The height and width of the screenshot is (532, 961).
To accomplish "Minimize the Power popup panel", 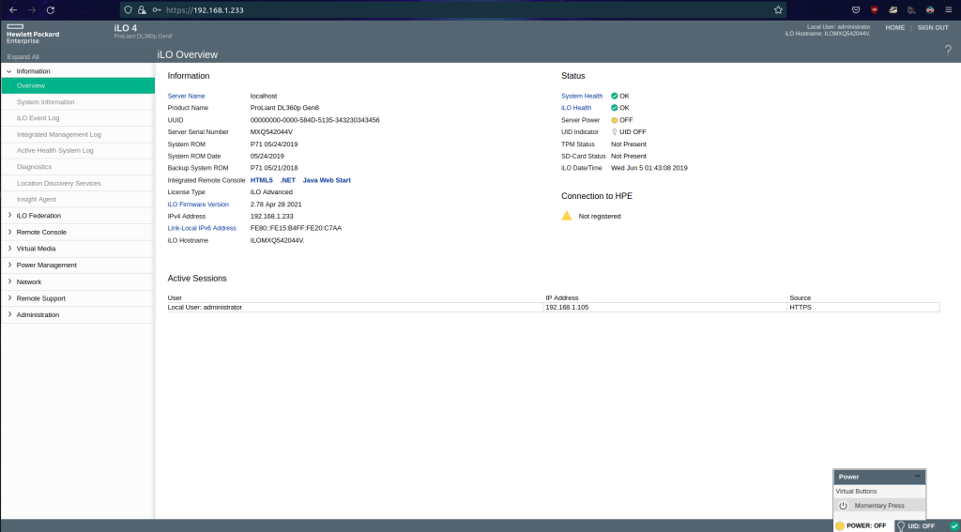I will 918,477.
